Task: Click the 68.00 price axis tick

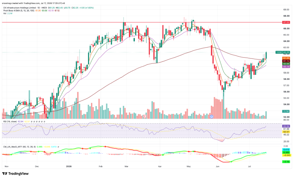Action: [x=286, y=16]
